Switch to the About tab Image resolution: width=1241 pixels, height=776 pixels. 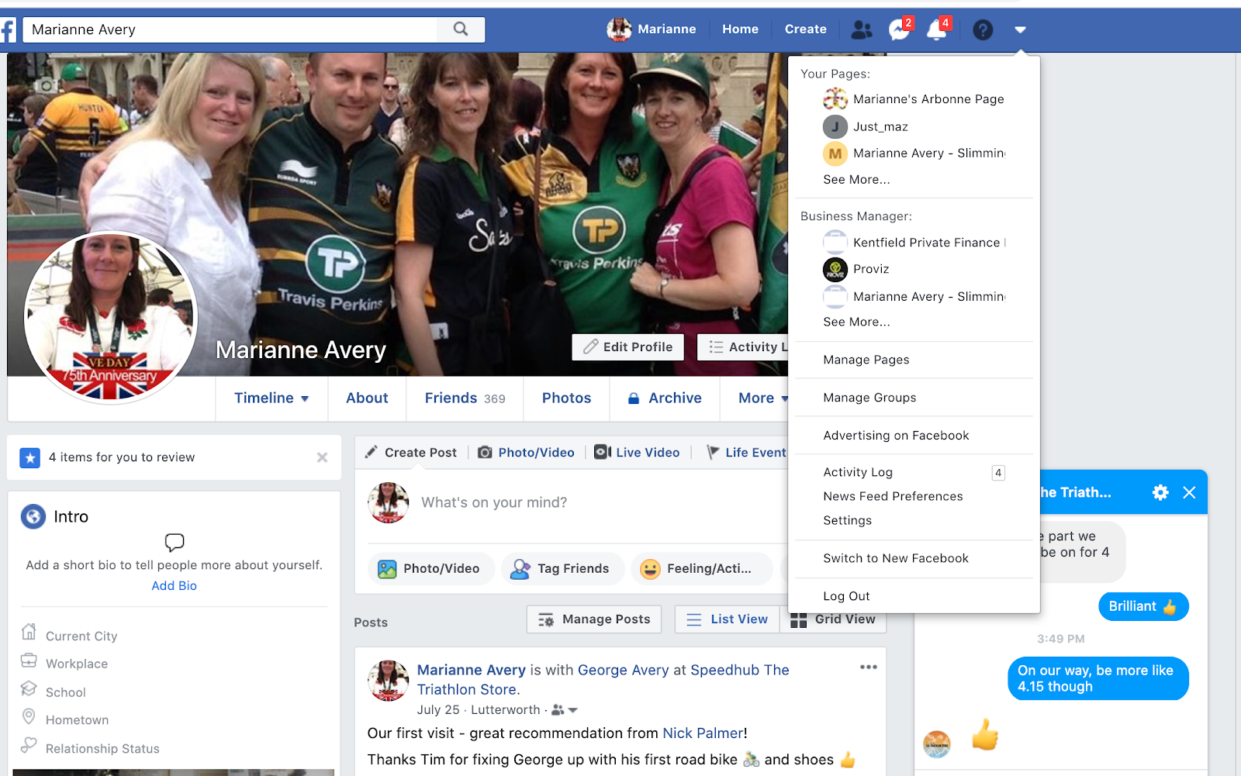click(x=367, y=398)
